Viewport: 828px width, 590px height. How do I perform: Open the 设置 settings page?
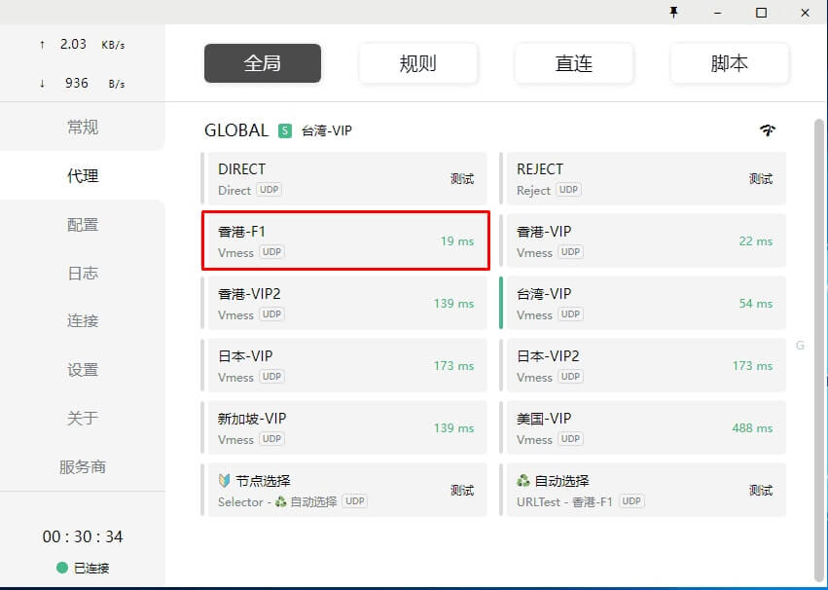(83, 370)
